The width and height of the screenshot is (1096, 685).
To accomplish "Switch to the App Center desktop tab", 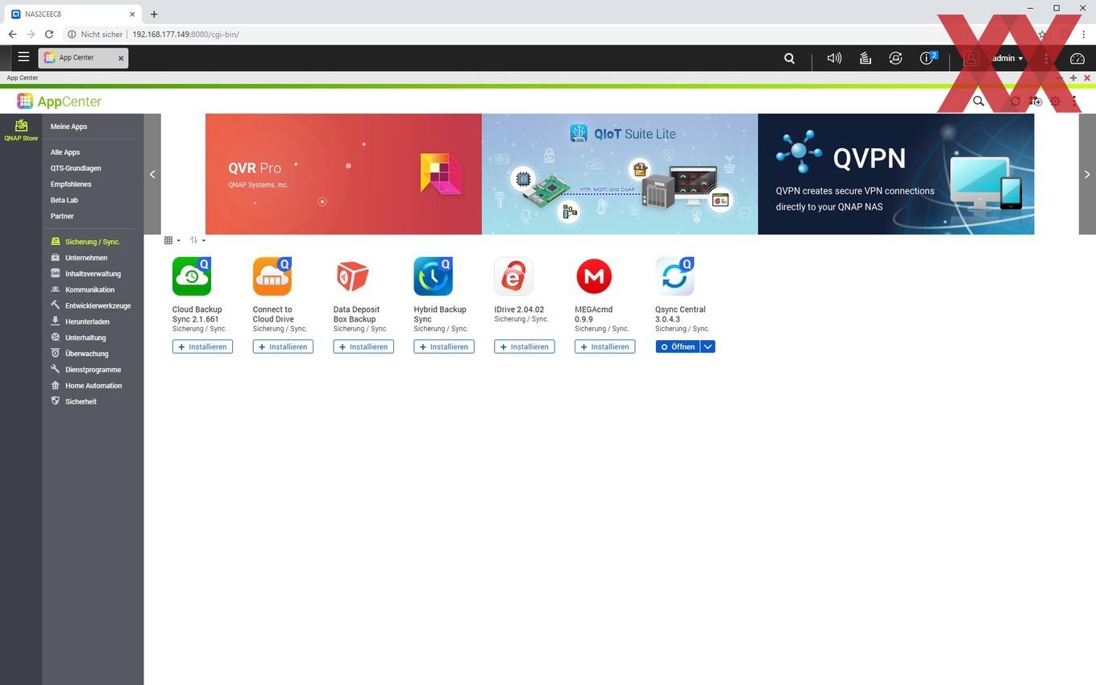I will [83, 58].
